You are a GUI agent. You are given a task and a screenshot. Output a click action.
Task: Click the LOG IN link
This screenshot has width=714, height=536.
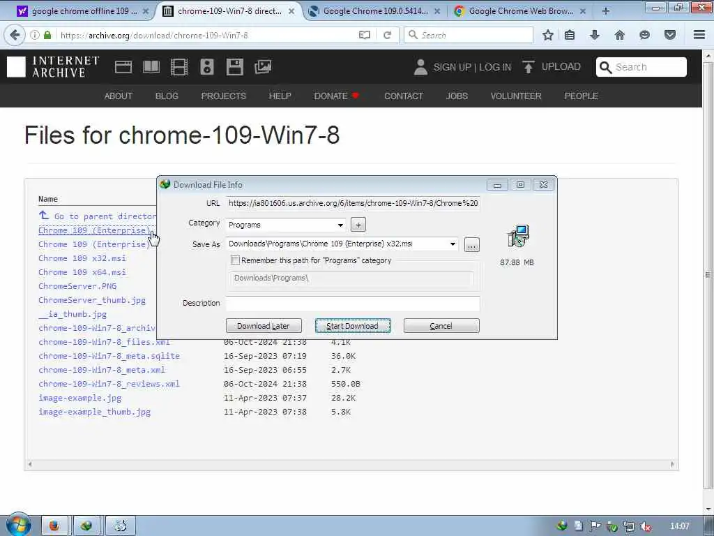coord(495,67)
